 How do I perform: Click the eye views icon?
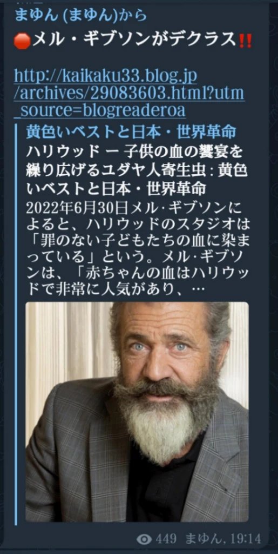[x=144, y=539]
